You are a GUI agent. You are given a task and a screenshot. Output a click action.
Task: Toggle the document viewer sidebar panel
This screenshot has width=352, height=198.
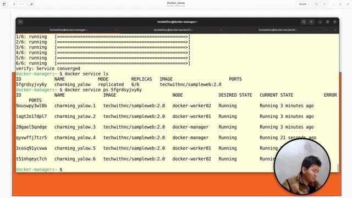4,4
